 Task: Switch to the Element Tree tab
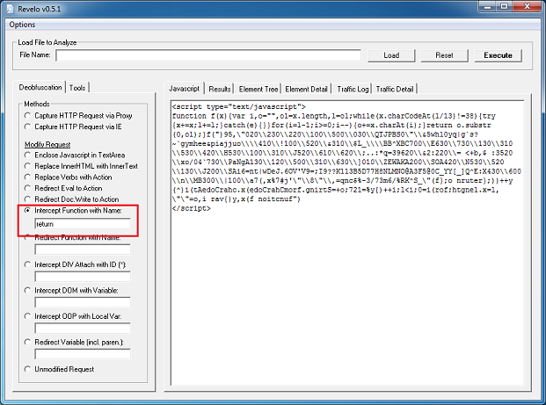(x=258, y=89)
